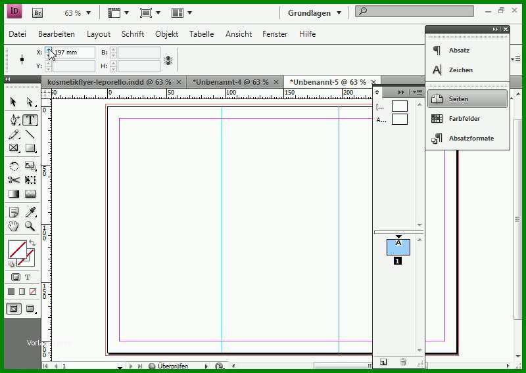Click the fill color swatch
The height and width of the screenshot is (373, 526).
[x=17, y=250]
